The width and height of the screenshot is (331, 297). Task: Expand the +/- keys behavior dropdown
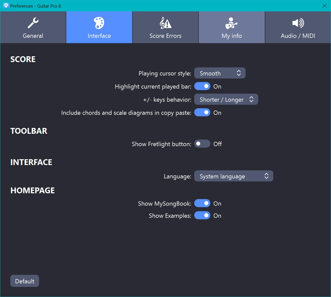[x=226, y=99]
